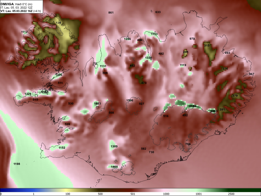Image resolution: width=261 pixels, height=196 pixels.
Task: Click the map value 2303
Action: pyautogui.click(x=214, y=111)
